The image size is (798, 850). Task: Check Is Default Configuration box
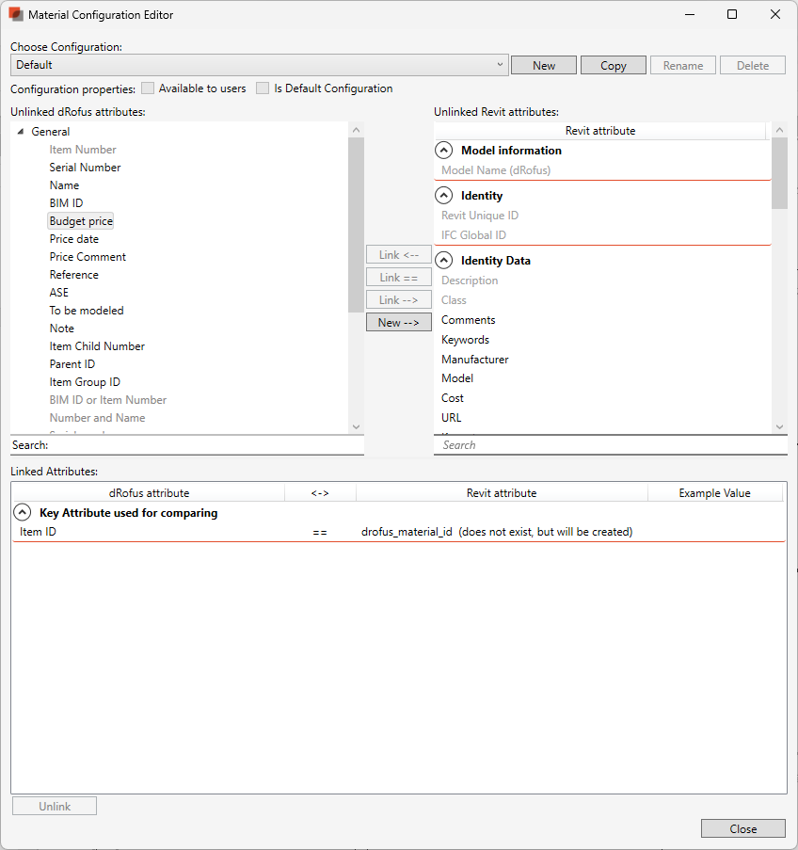click(263, 88)
